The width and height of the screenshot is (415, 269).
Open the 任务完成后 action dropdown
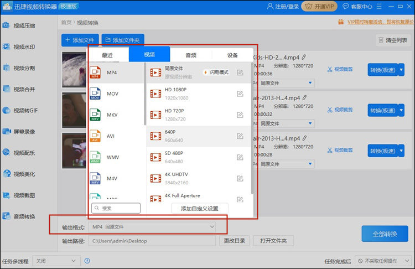(383, 261)
